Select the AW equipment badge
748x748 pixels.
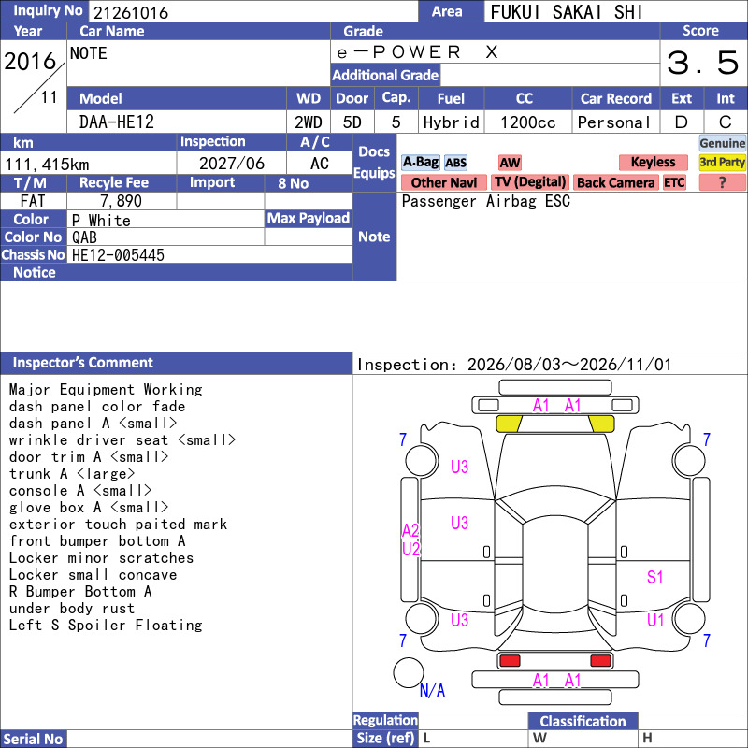click(510, 163)
